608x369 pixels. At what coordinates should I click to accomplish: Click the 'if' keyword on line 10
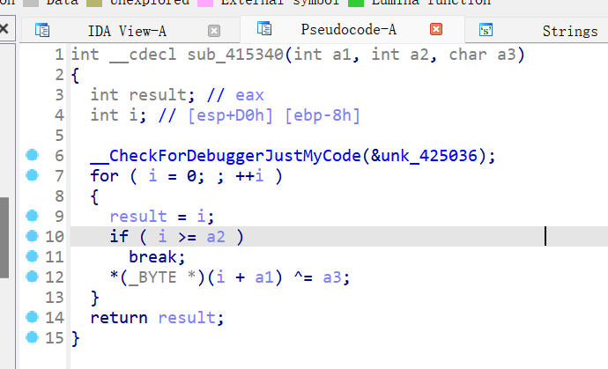click(x=119, y=237)
